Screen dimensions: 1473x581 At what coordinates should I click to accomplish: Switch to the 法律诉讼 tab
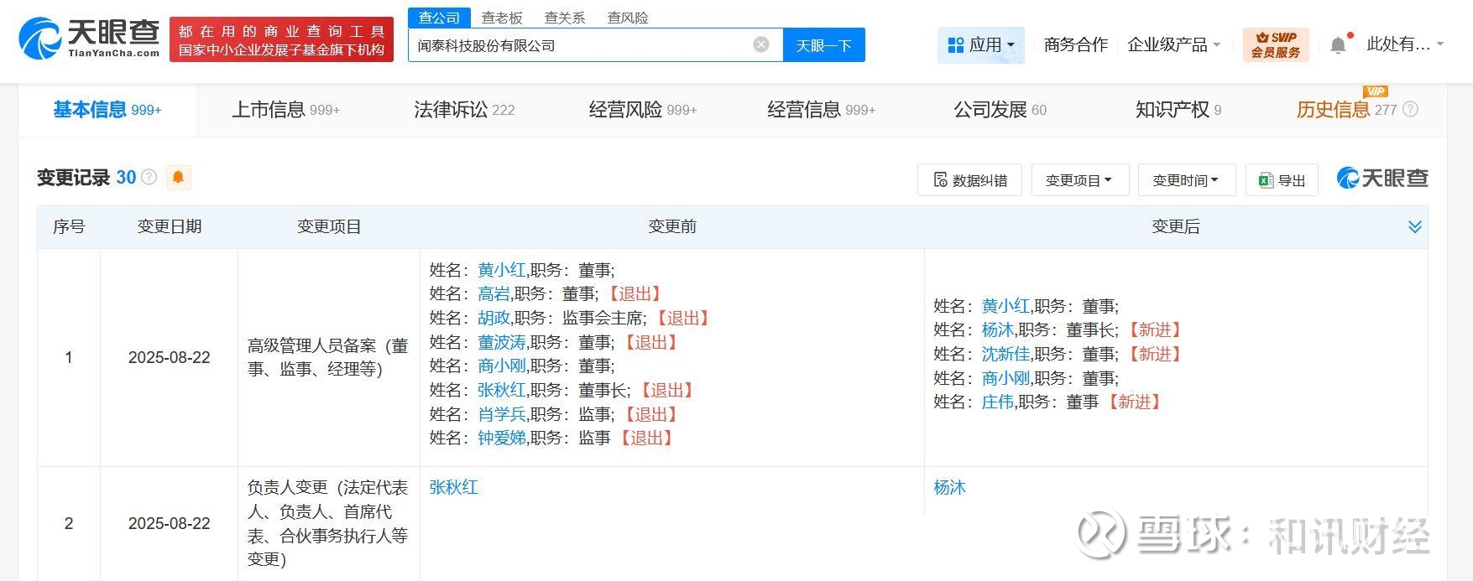(464, 110)
